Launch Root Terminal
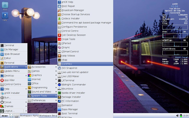189x118 pixels. click(x=85, y=113)
